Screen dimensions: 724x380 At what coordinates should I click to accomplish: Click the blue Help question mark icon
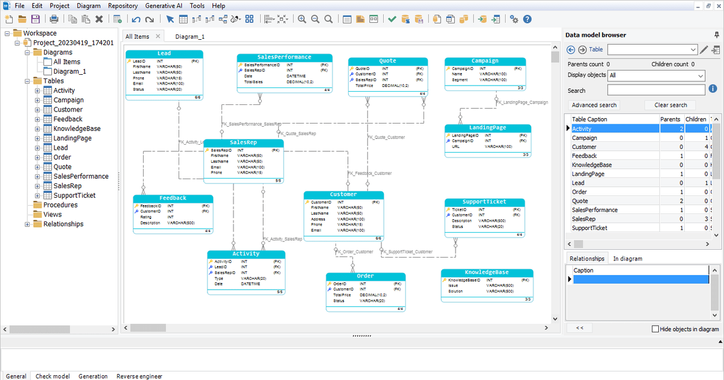[x=527, y=19]
